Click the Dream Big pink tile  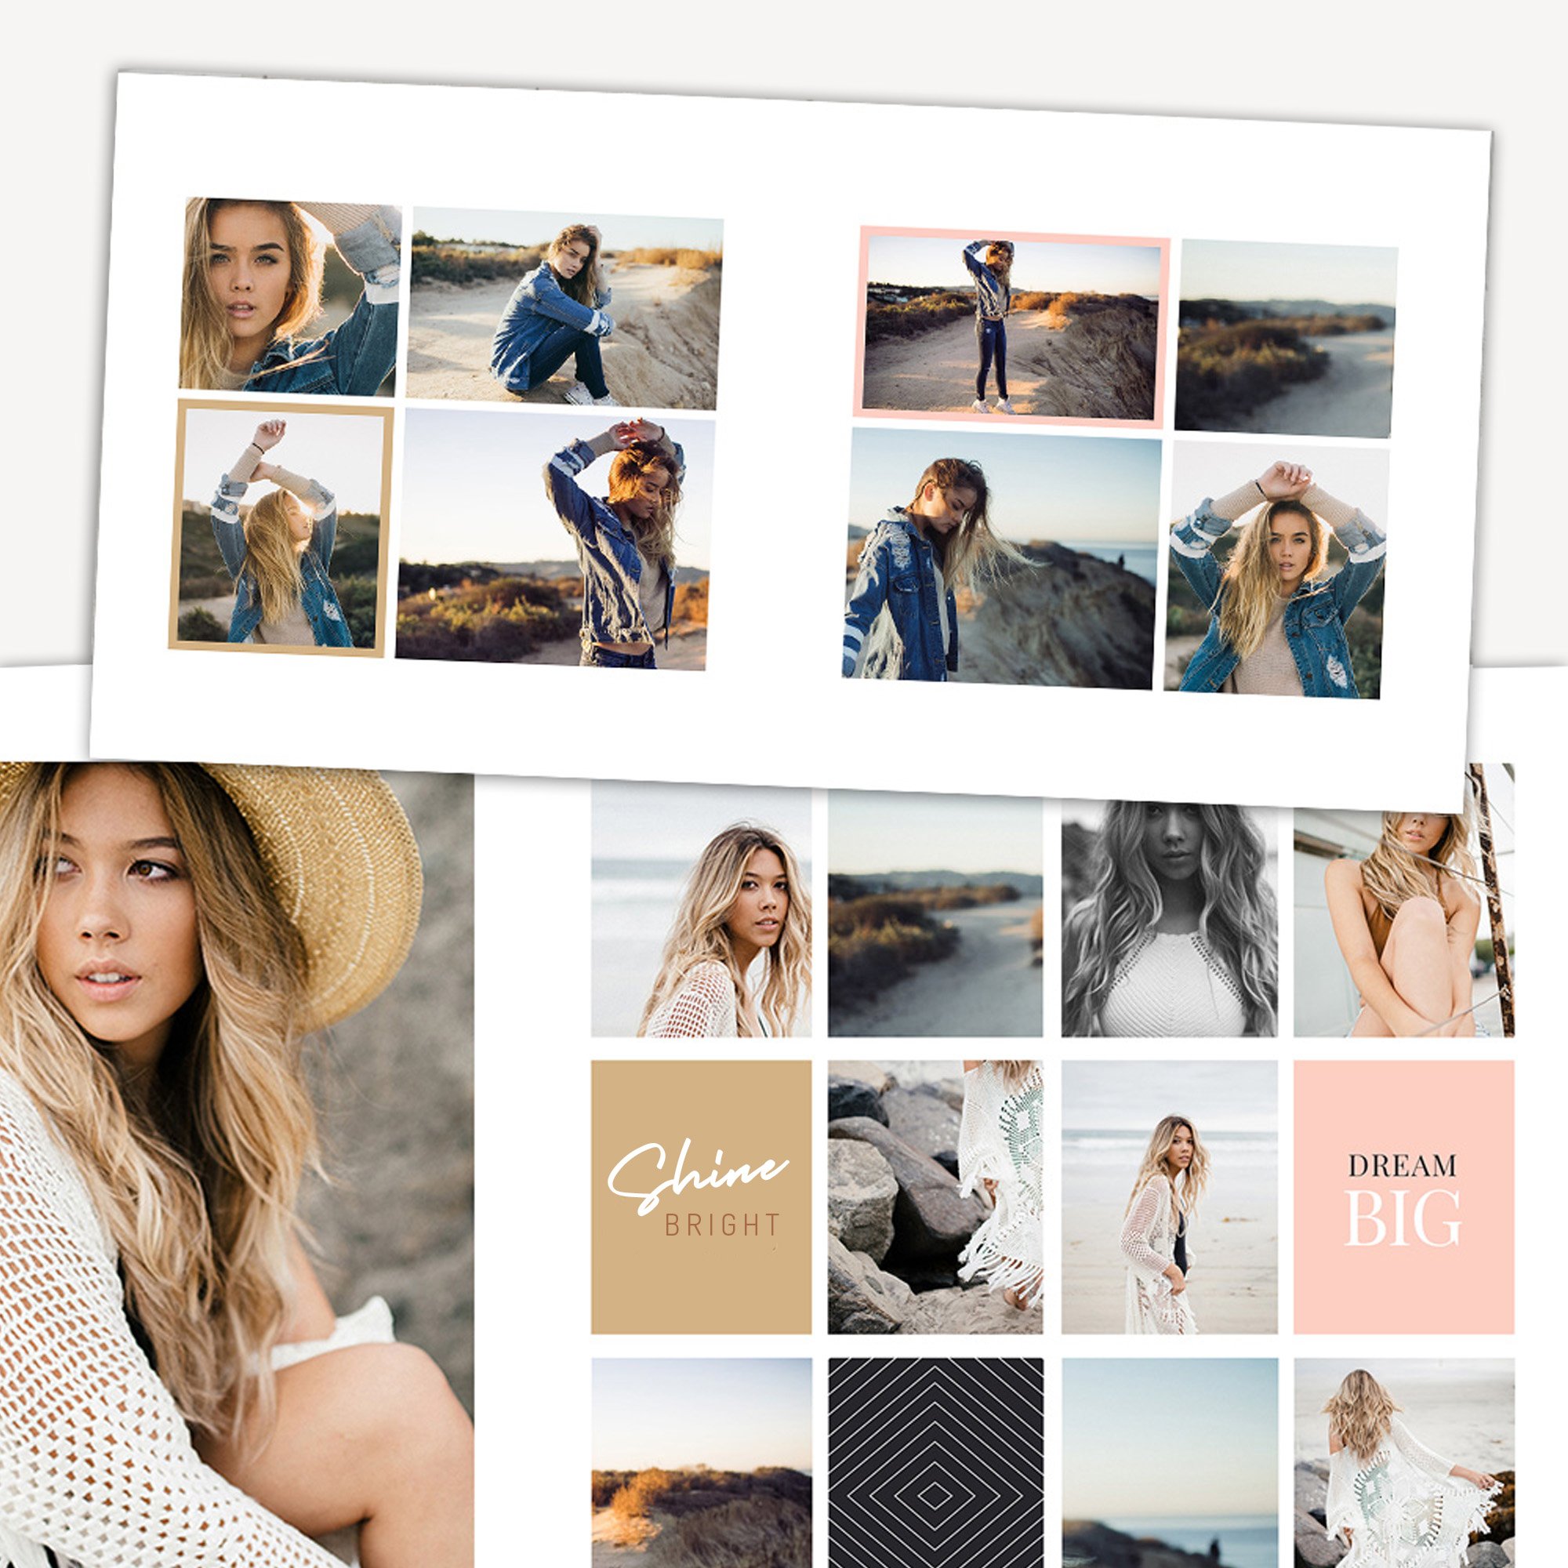click(1403, 1197)
